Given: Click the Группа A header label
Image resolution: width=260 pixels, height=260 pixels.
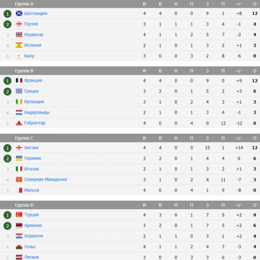Looking at the screenshot, I should coord(24,4).
